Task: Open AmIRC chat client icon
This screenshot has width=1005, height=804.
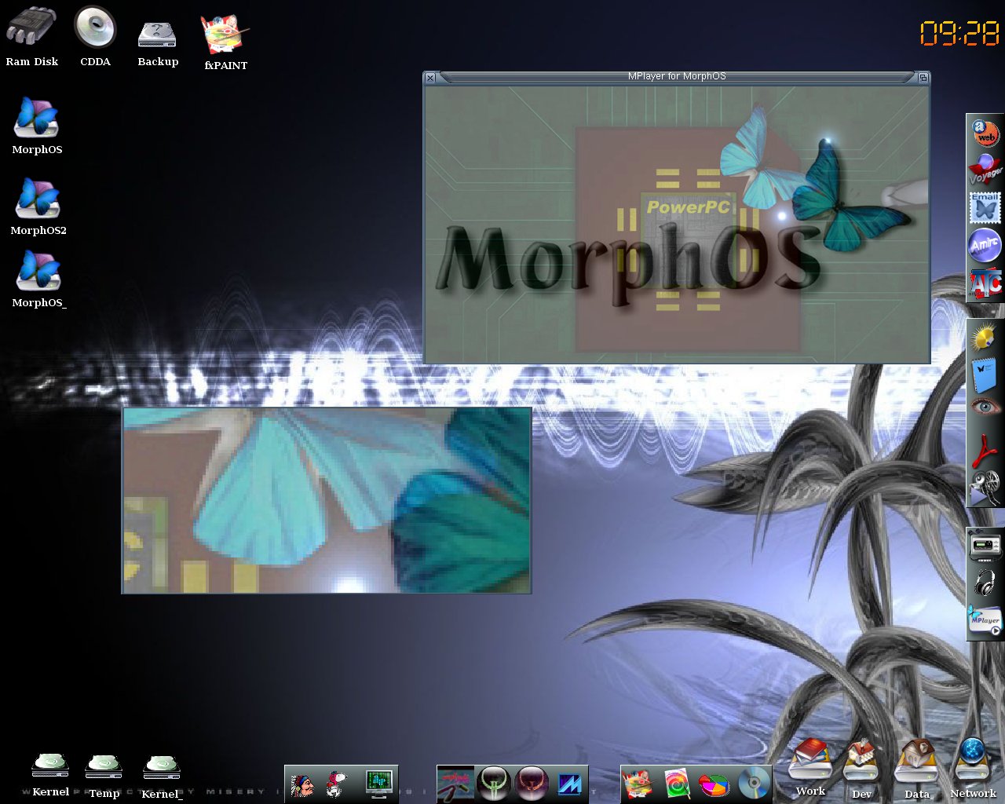Action: tap(985, 245)
